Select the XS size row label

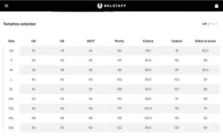(11, 51)
